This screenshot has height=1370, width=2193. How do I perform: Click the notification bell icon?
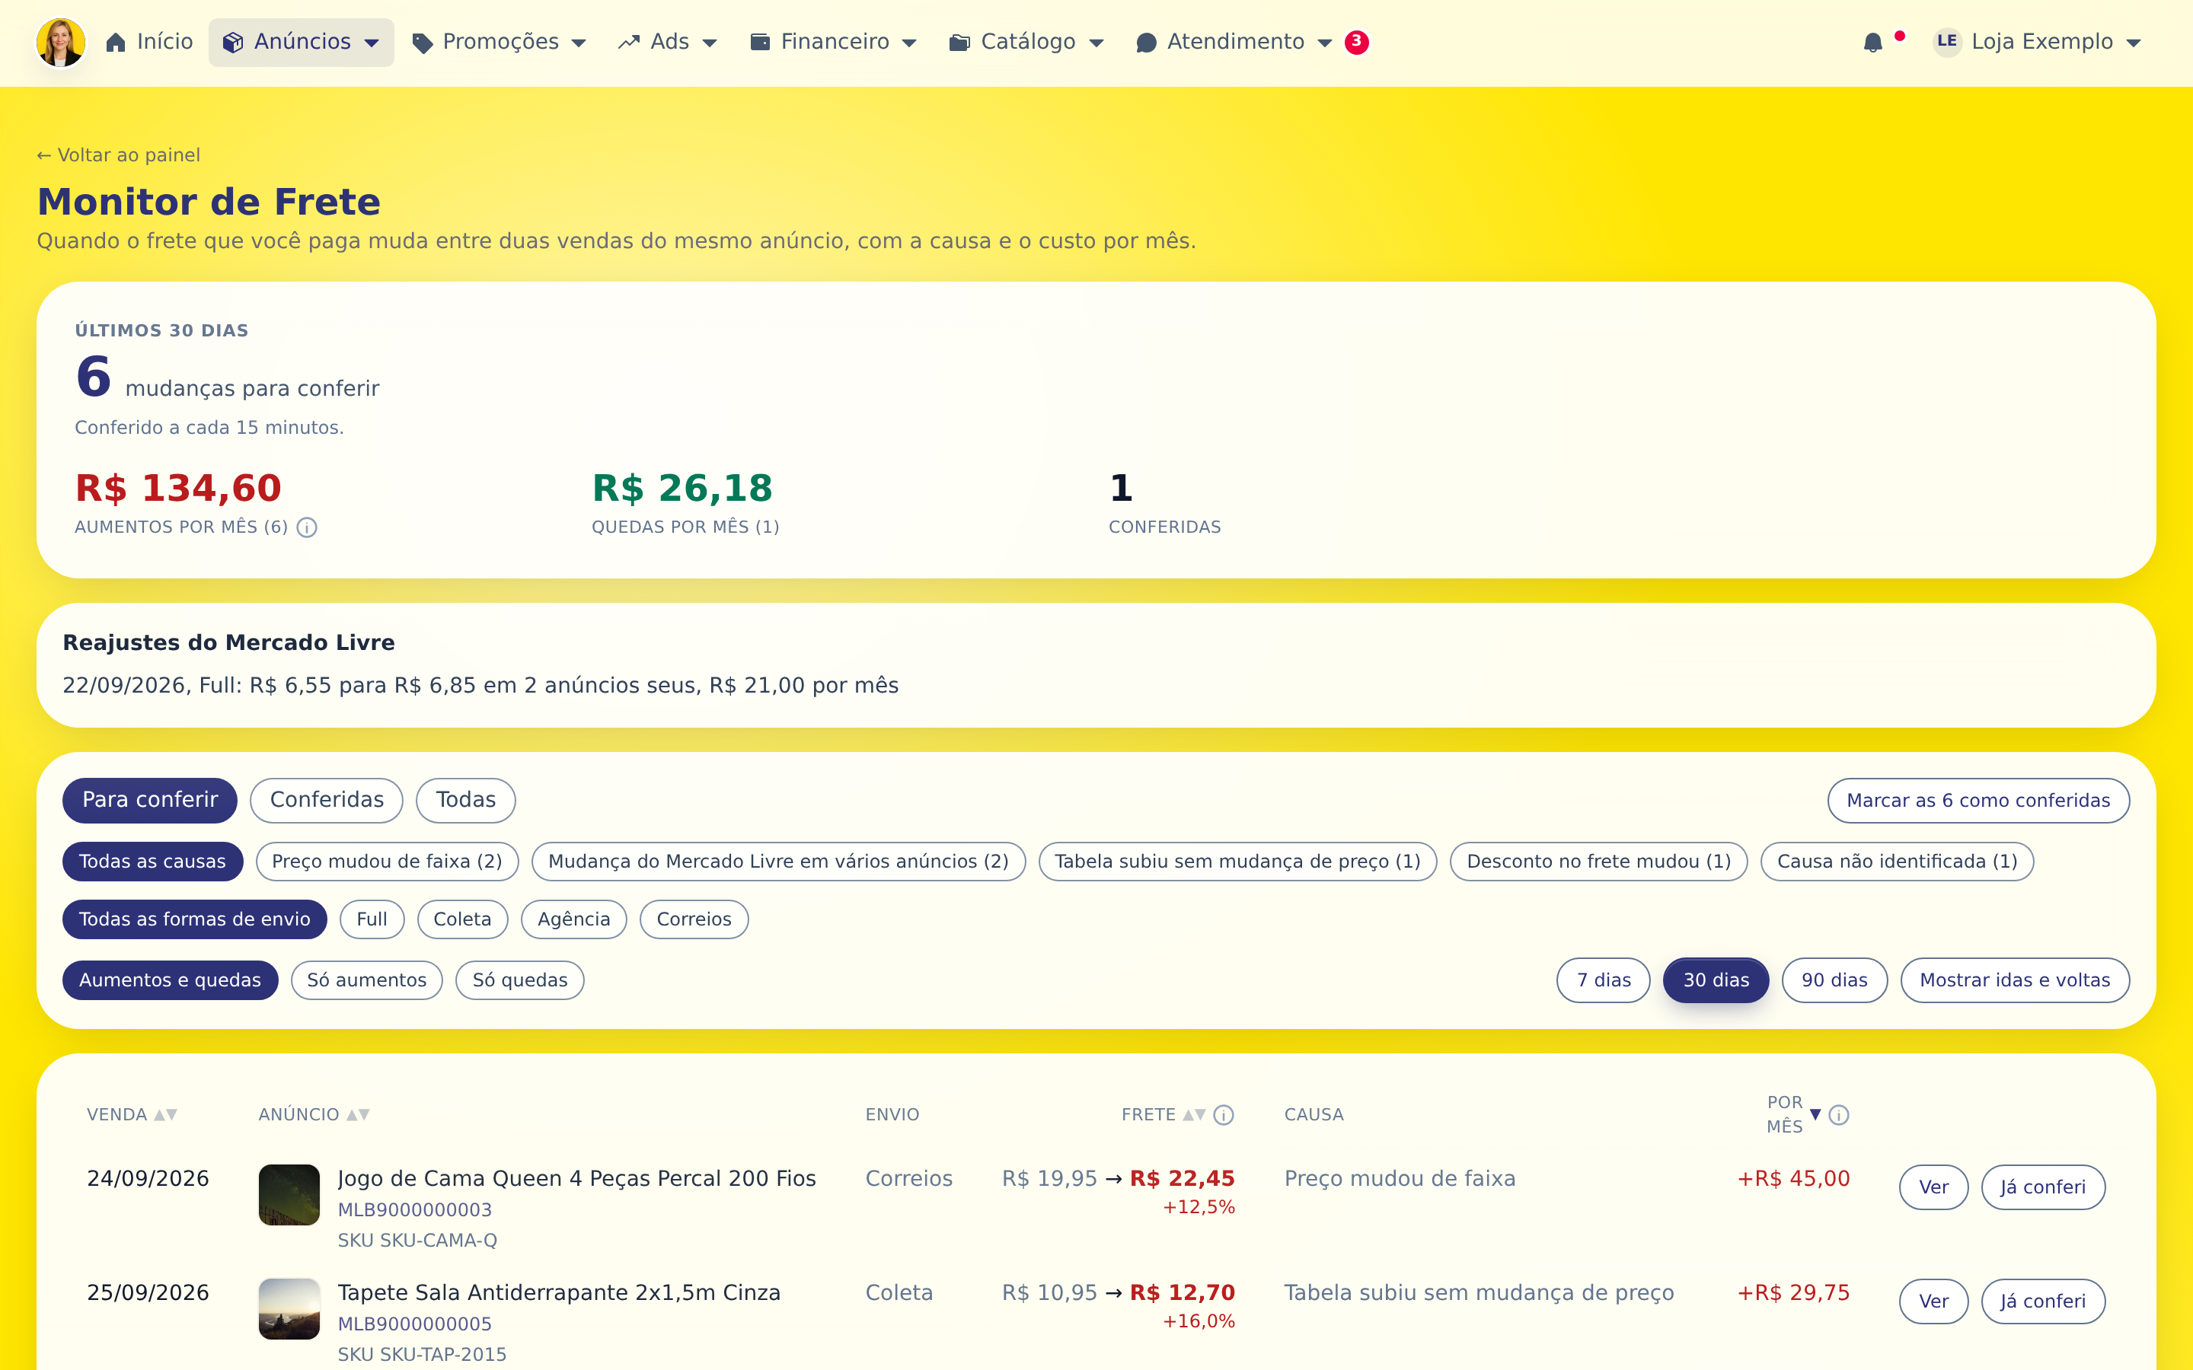pyautogui.click(x=1872, y=43)
